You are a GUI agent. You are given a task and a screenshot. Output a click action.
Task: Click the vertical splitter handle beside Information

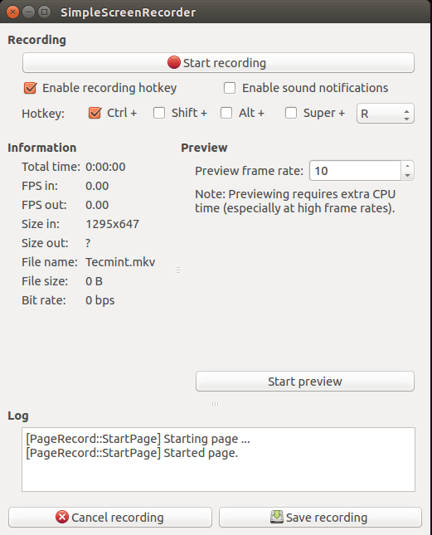pos(178,270)
